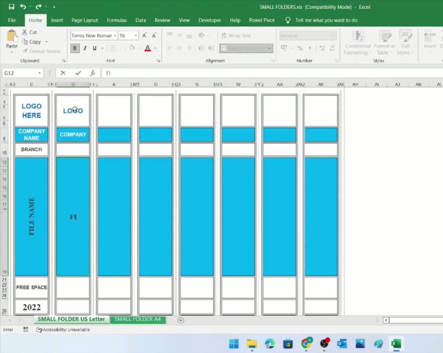Viewport: 443px width, 353px height.
Task: Open the font size dropdown
Action: tap(135, 36)
